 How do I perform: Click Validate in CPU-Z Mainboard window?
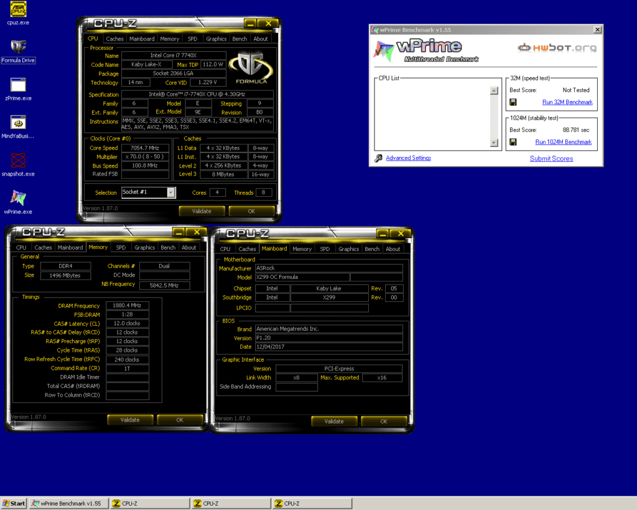pos(334,422)
